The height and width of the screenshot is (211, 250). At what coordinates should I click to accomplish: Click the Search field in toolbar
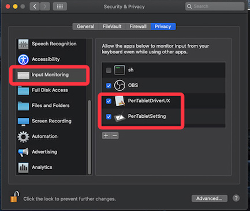click(x=215, y=6)
